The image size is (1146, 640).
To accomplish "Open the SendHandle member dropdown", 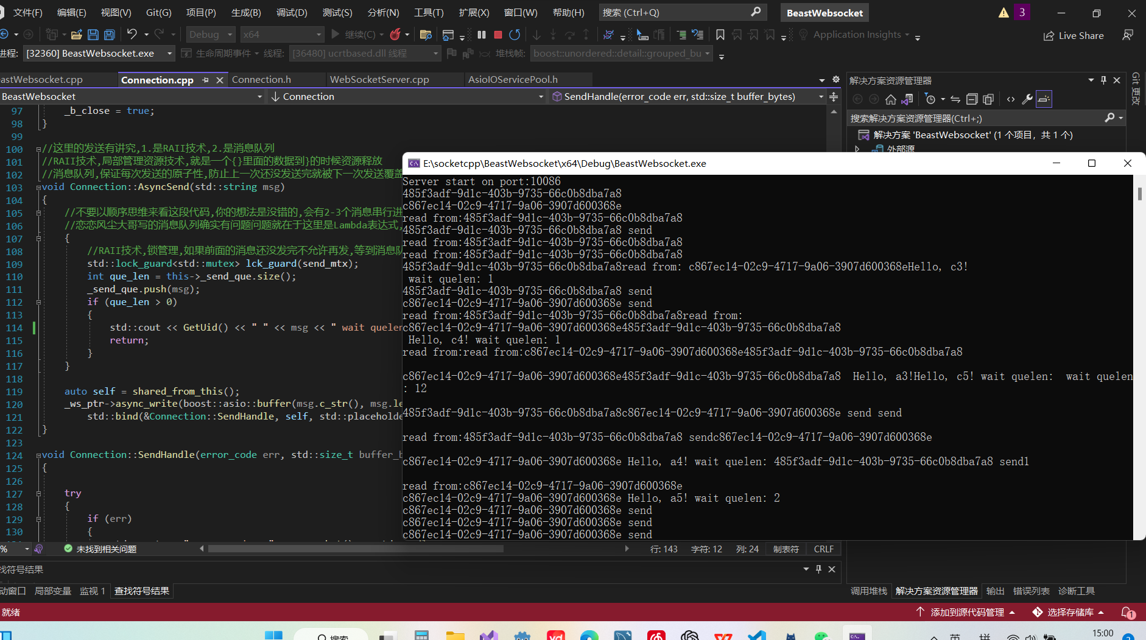I will tap(687, 97).
